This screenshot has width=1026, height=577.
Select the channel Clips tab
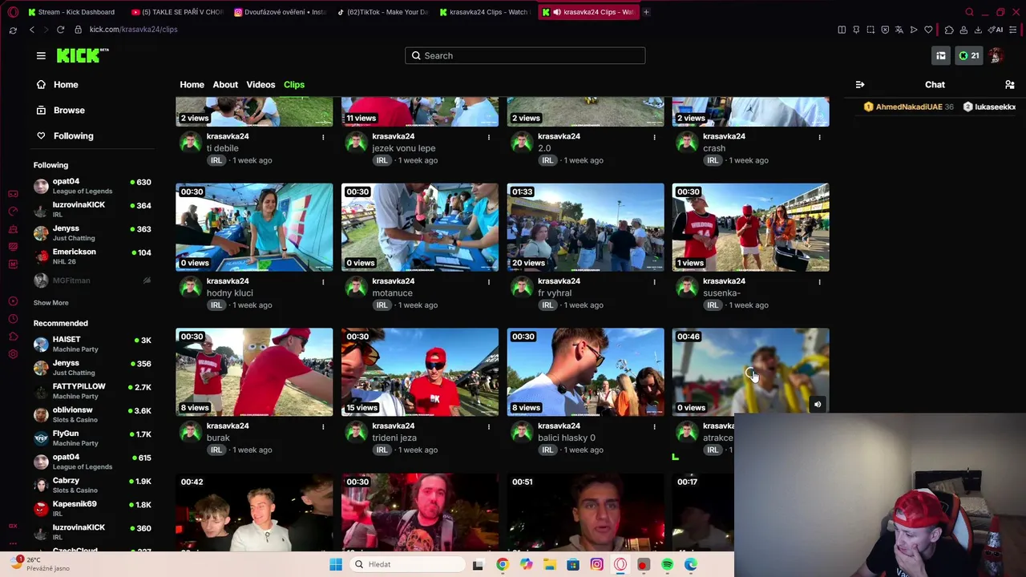tap(294, 84)
